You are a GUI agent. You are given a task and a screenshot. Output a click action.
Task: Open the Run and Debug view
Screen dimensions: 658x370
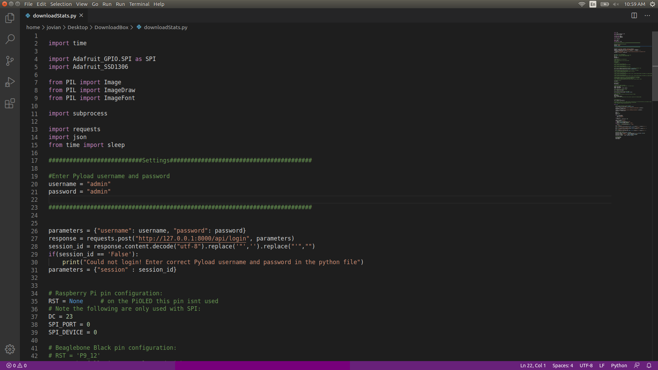(x=10, y=82)
